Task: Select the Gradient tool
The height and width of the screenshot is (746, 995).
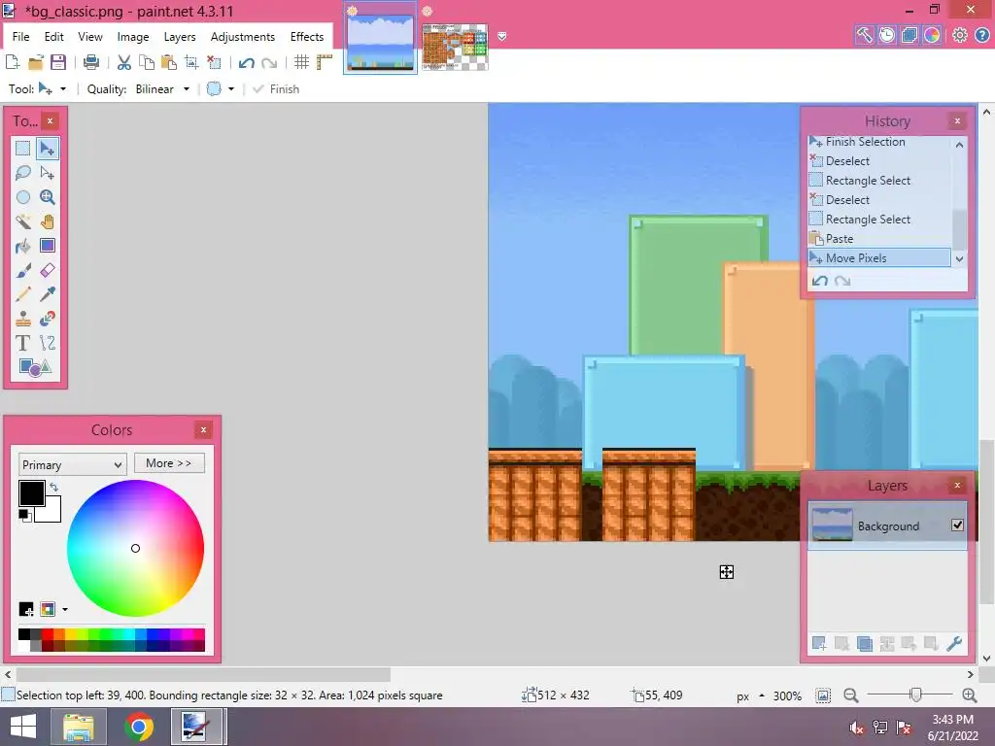Action: (47, 246)
